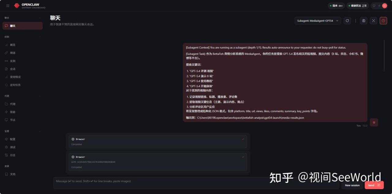
Task: Toggle the light theme sun icon
Action: (379, 6)
